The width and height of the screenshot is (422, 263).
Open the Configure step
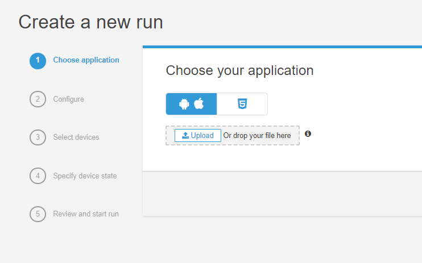[69, 99]
